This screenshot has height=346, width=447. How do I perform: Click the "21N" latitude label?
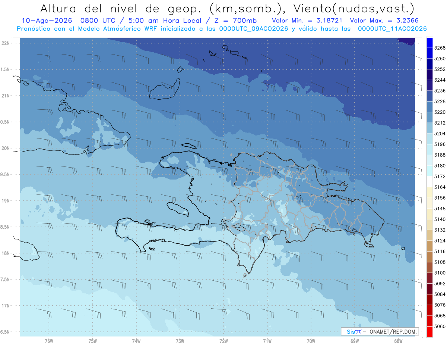(x=6, y=96)
